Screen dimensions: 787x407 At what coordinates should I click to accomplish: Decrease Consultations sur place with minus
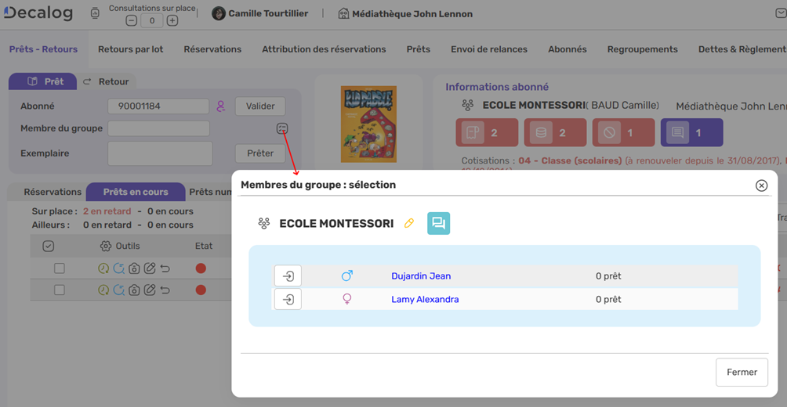pos(132,21)
